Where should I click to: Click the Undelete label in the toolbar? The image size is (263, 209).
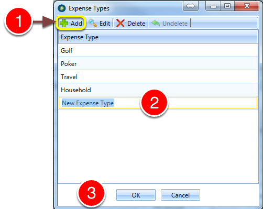point(175,24)
